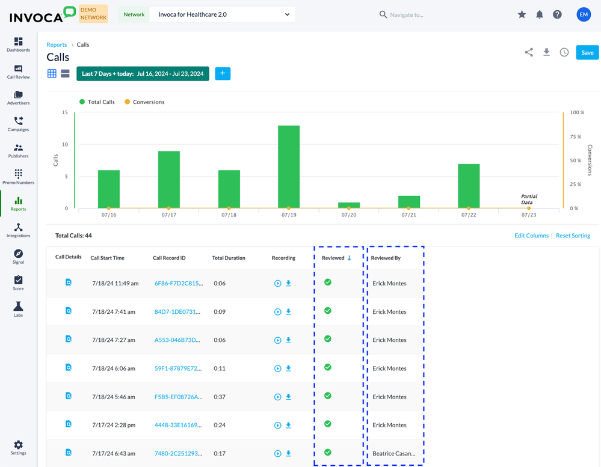Image resolution: width=601 pixels, height=467 pixels.
Task: Go to Advertisers section
Action: click(x=18, y=97)
